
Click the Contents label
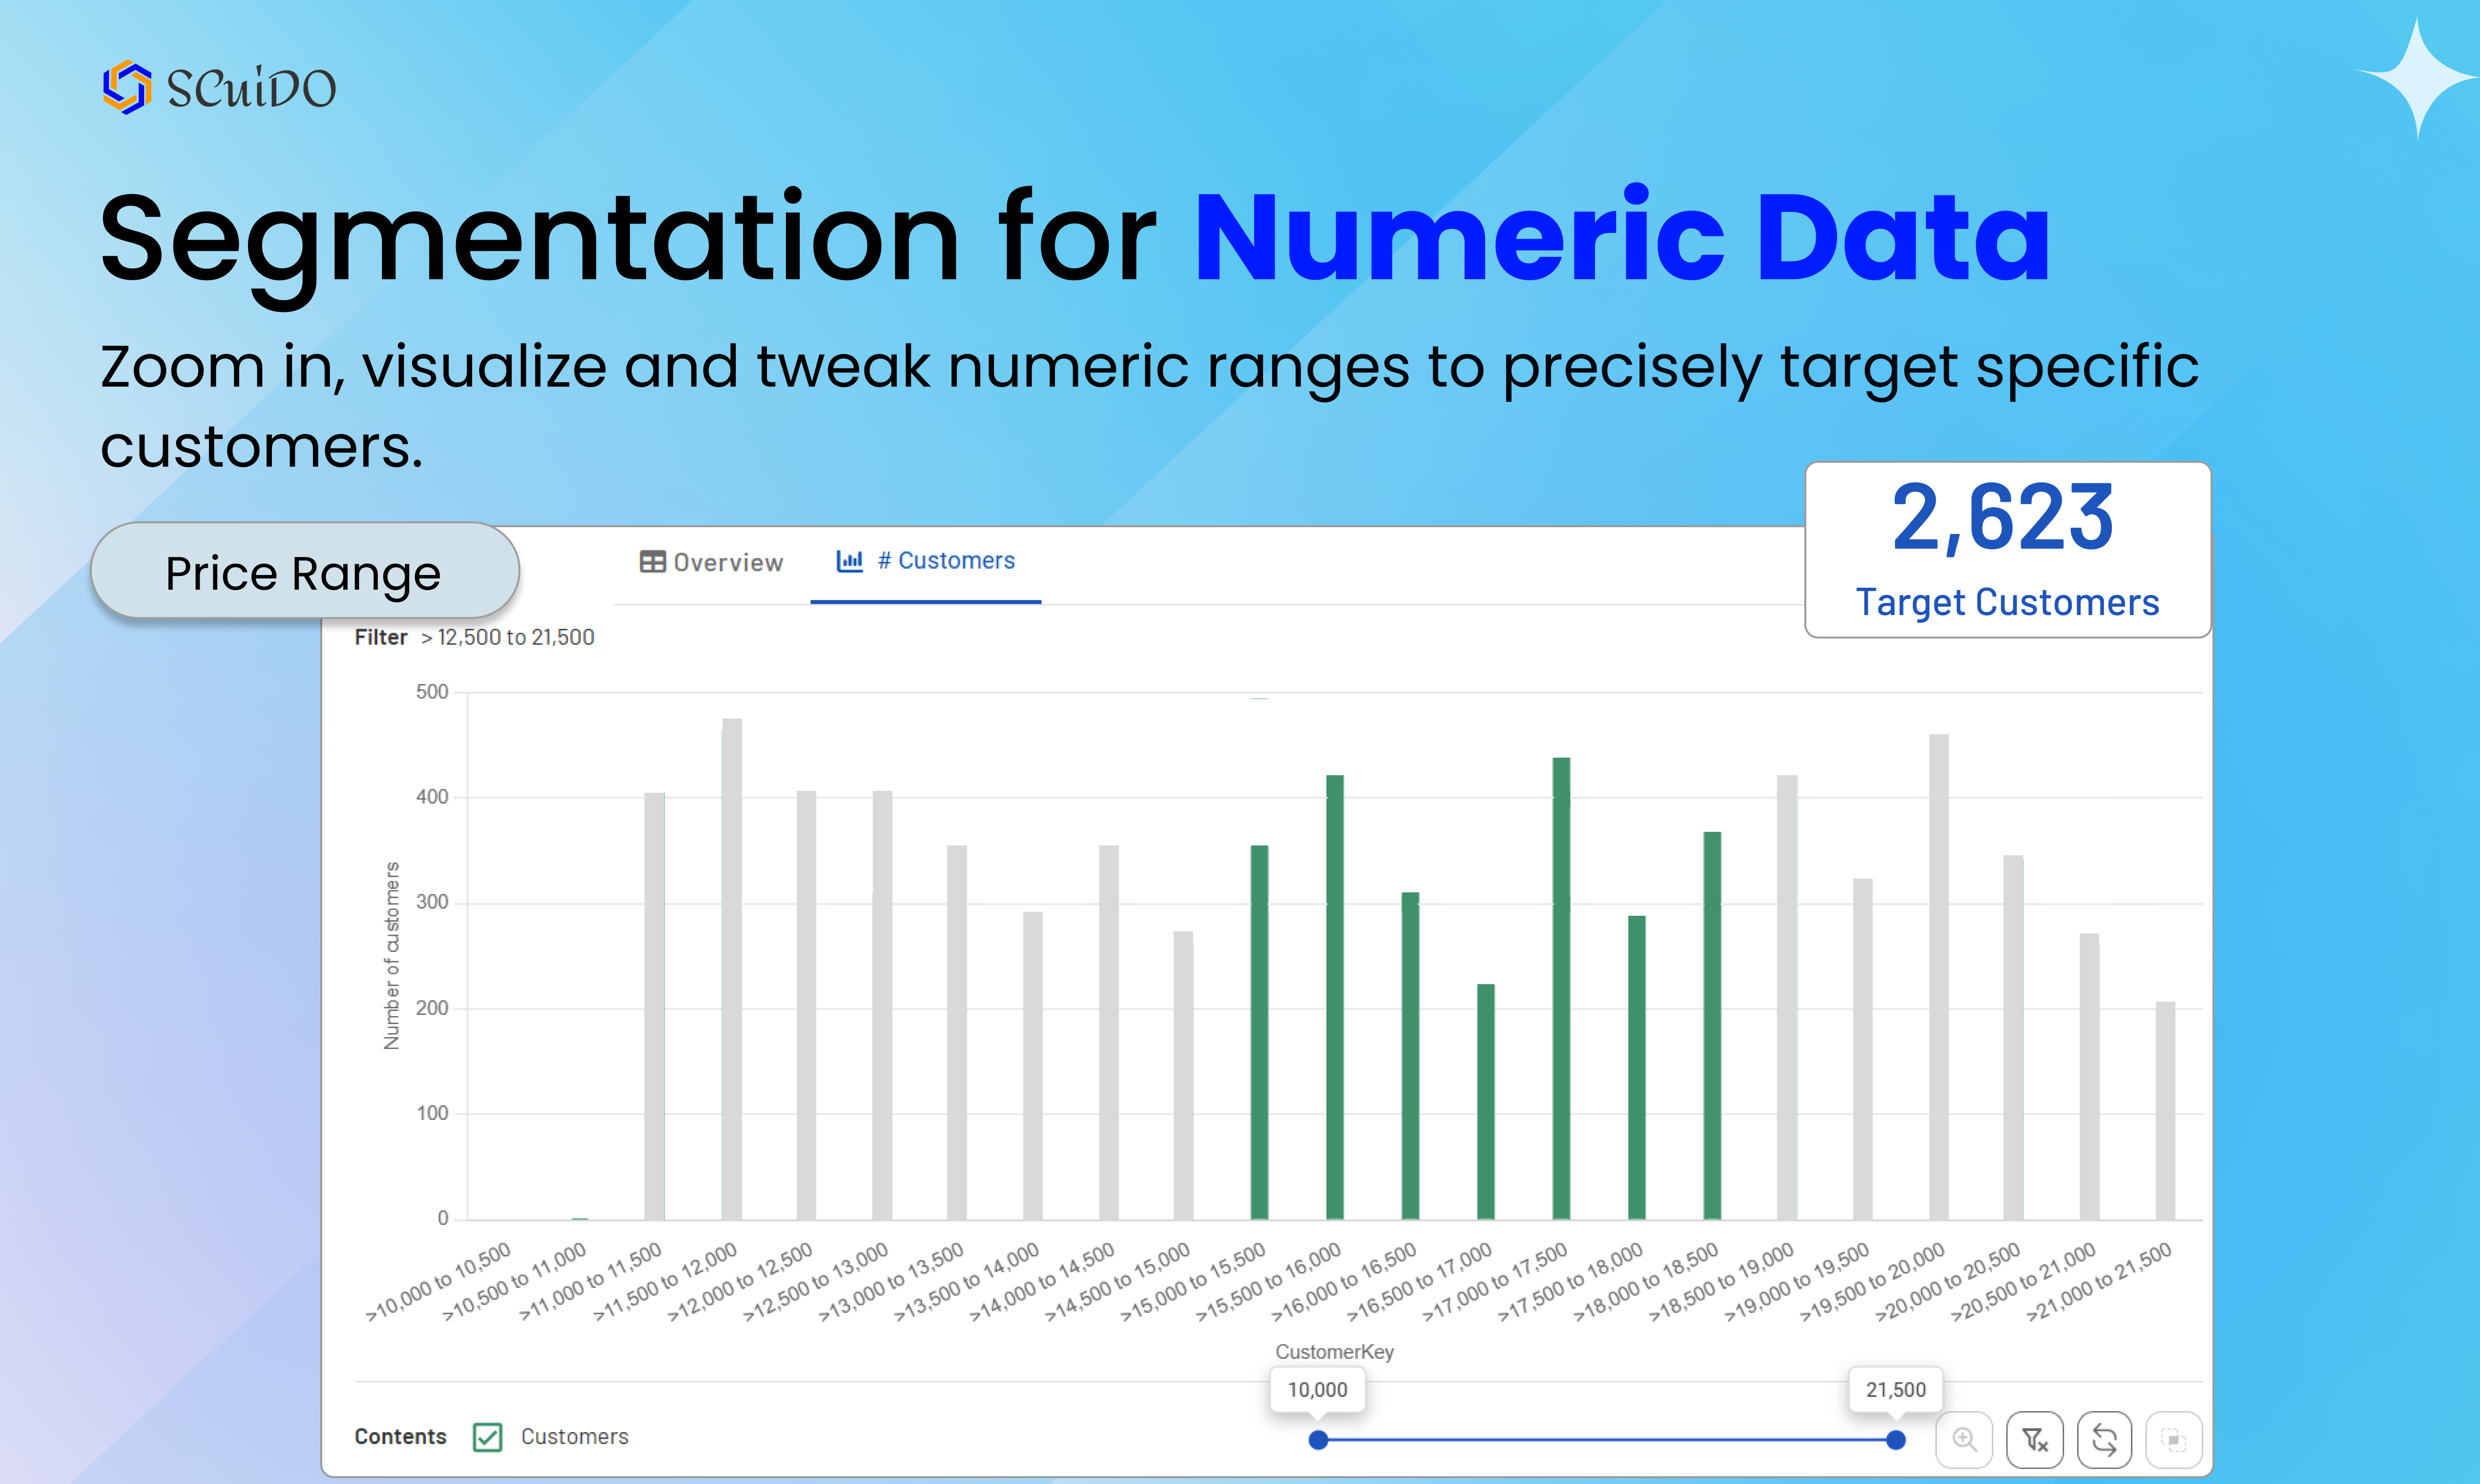click(x=400, y=1437)
